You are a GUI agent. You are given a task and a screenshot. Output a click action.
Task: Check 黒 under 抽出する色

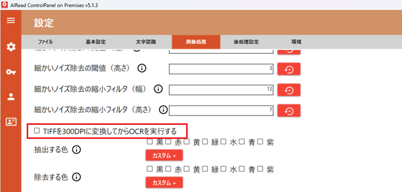tap(150, 142)
